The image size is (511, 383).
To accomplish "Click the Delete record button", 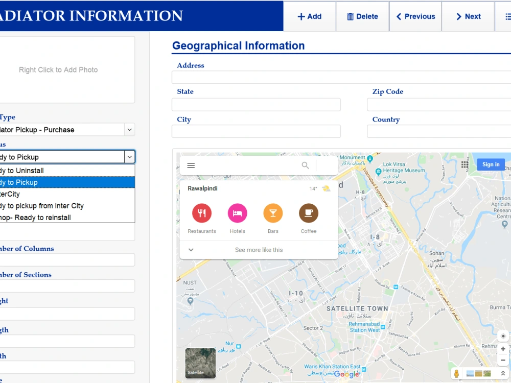I will (362, 16).
